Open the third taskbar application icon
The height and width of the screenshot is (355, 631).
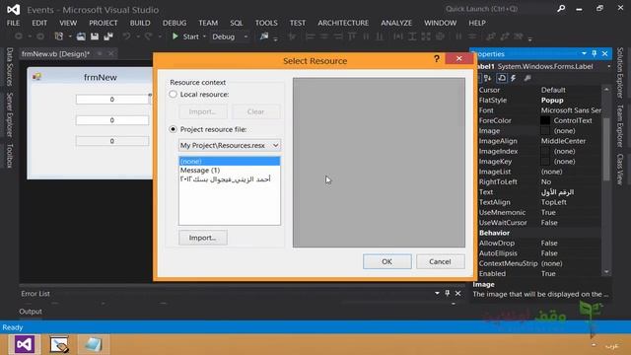tap(93, 344)
